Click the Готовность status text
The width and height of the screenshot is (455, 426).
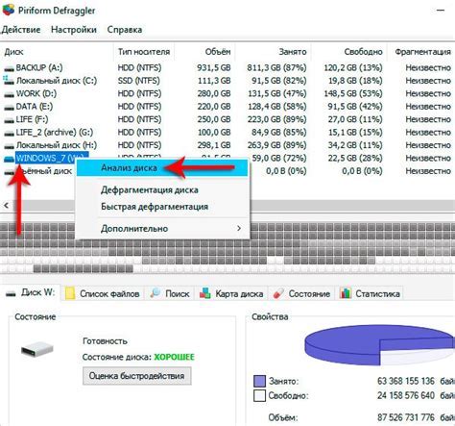coord(105,341)
